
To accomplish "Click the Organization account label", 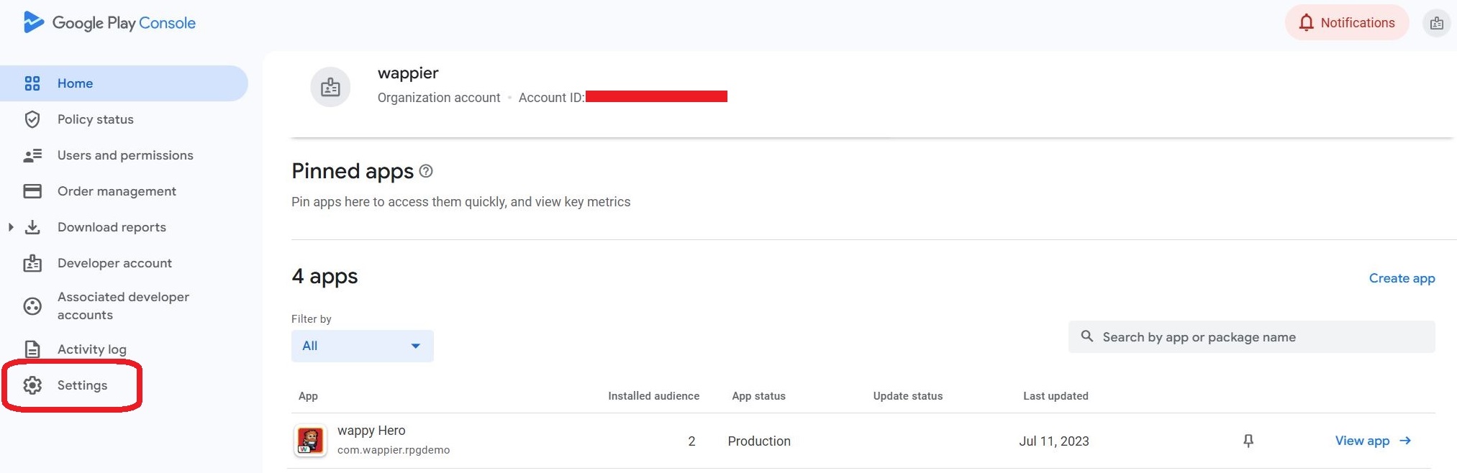I will (439, 98).
